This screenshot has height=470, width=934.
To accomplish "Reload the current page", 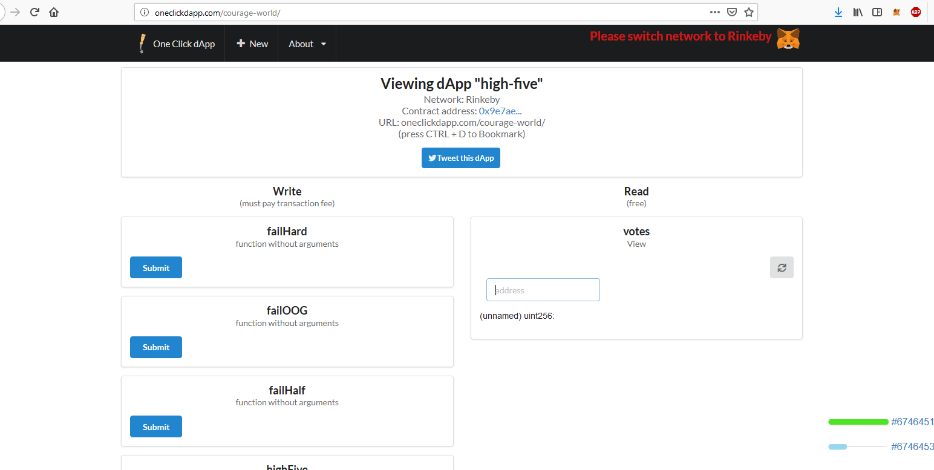I will coord(34,11).
